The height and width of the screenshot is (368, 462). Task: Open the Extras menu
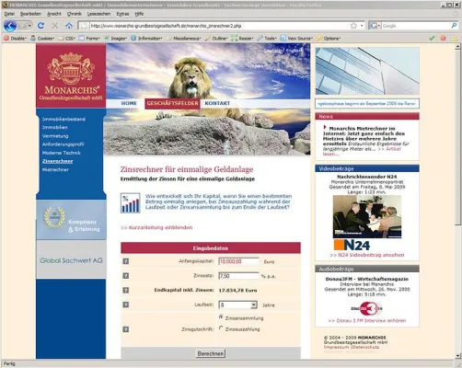[x=122, y=14]
